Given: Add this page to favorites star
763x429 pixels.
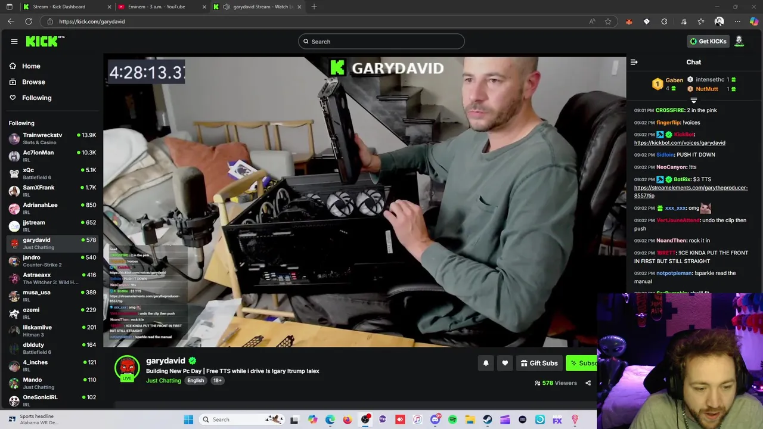Looking at the screenshot, I should coord(608,21).
